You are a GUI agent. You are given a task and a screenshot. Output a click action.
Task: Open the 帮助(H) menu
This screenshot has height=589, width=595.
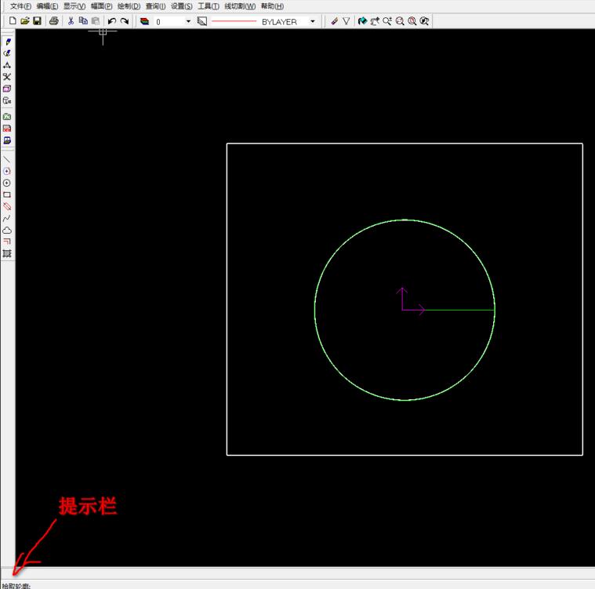[272, 6]
